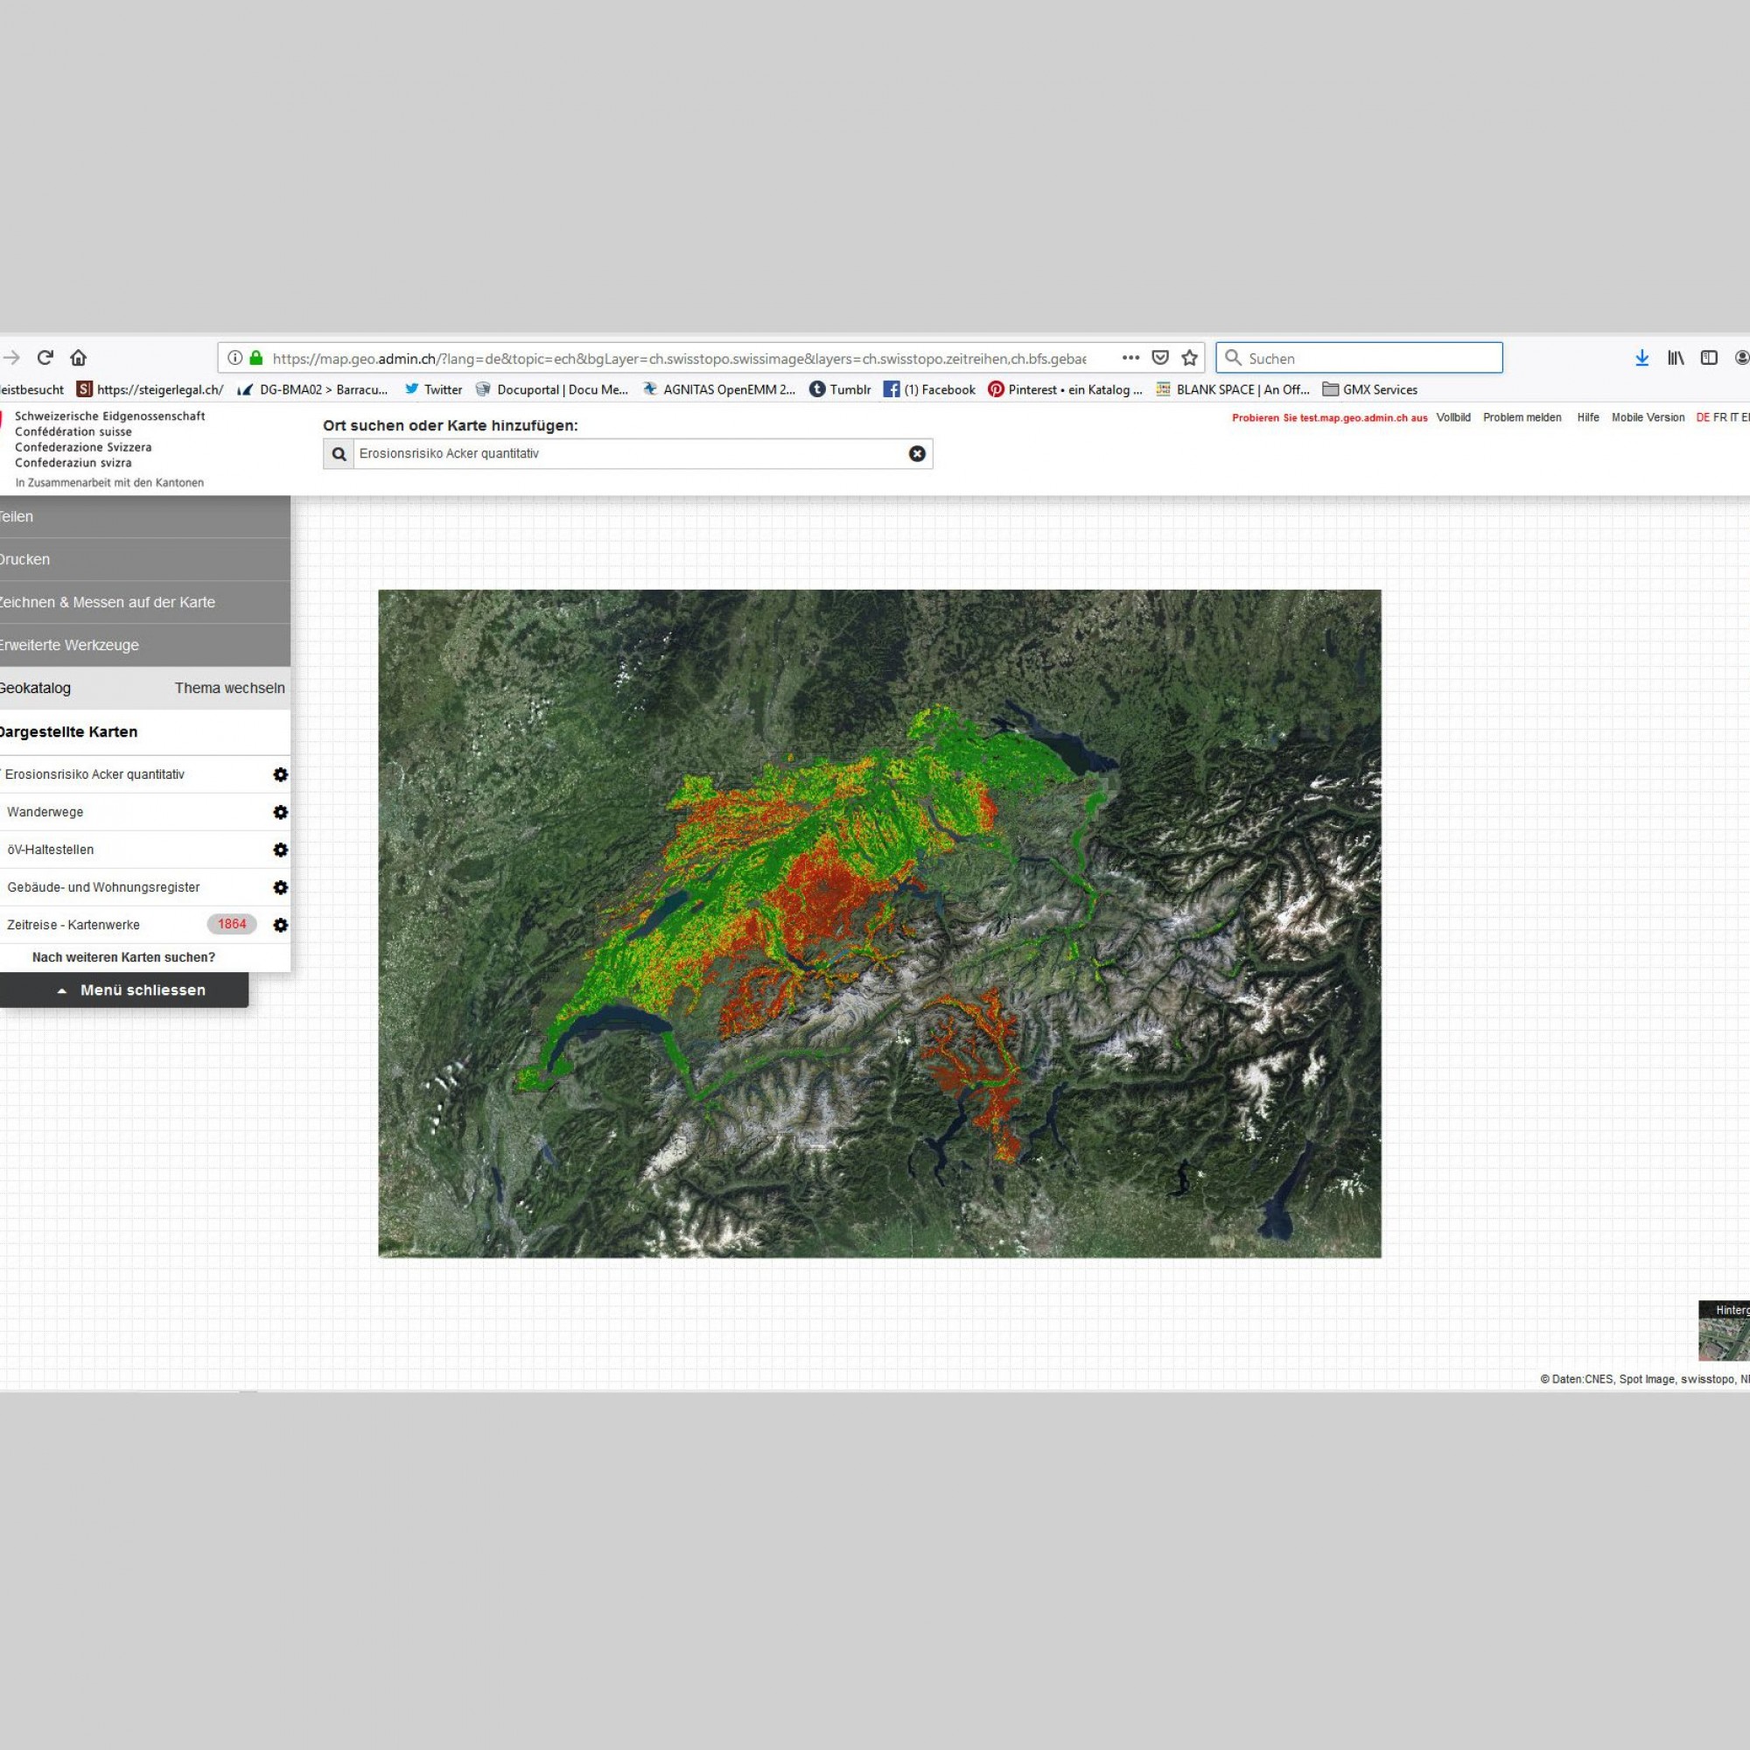Image resolution: width=1750 pixels, height=1750 pixels.
Task: Click Thema wechseln
Action: [x=230, y=689]
